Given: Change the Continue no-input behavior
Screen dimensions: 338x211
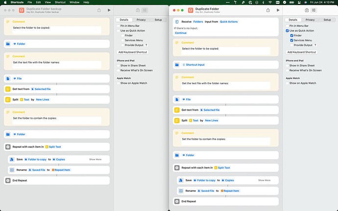Looking at the screenshot, I should [x=181, y=33].
